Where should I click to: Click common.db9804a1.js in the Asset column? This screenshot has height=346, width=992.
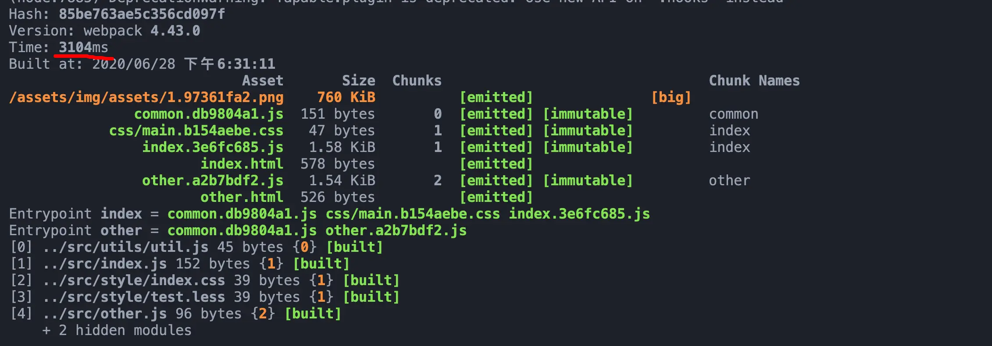(x=209, y=114)
